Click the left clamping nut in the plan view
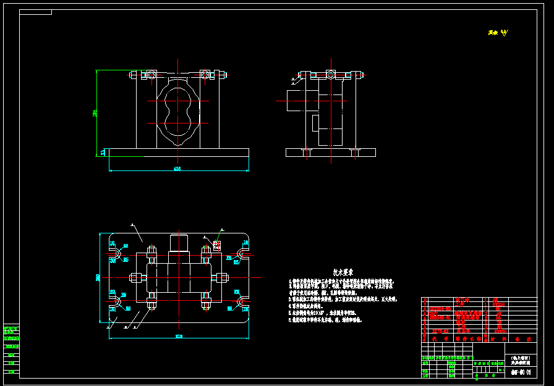Screen dimensions: 554x386 pyautogui.click(x=134, y=278)
